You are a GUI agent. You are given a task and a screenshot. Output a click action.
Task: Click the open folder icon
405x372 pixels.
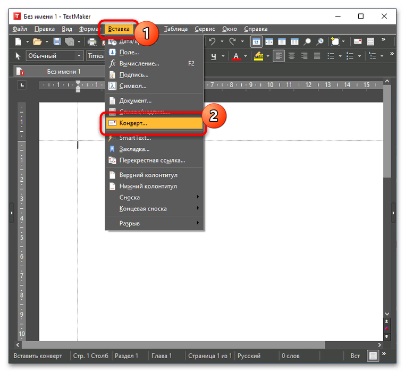coord(37,41)
